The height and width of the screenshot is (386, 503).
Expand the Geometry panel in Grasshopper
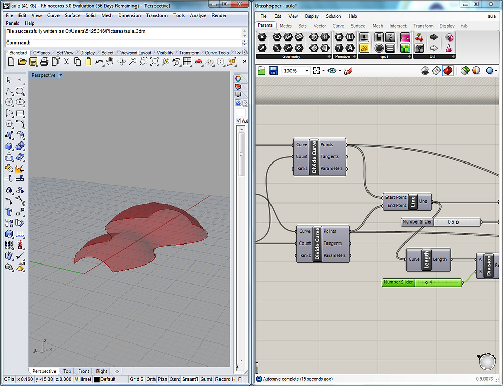tap(329, 57)
